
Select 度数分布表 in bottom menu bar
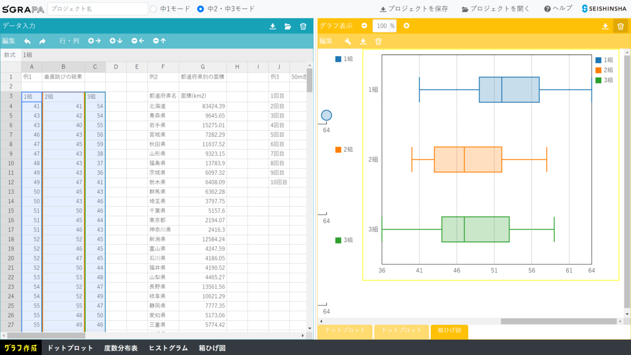[x=120, y=348]
